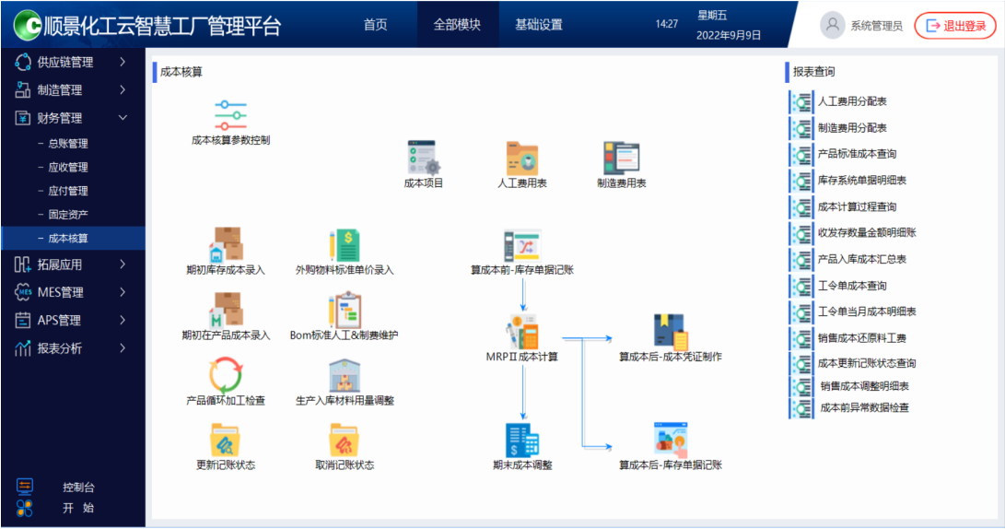Screen dimensions: 1005x529
Task: Click the 产品循环加工检查 cycle icon
Action: (x=226, y=376)
